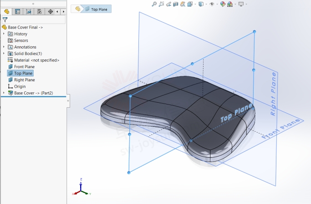Screen dimensions: 311x204
Task: Select the Base Cover Final root item
Action: 22,27
